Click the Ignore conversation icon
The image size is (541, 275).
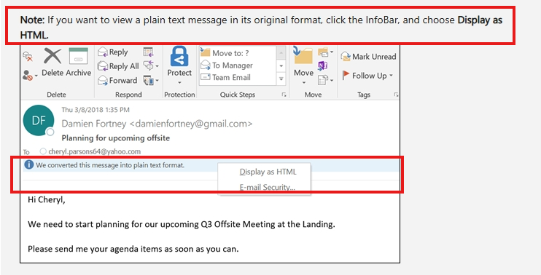[x=28, y=57]
